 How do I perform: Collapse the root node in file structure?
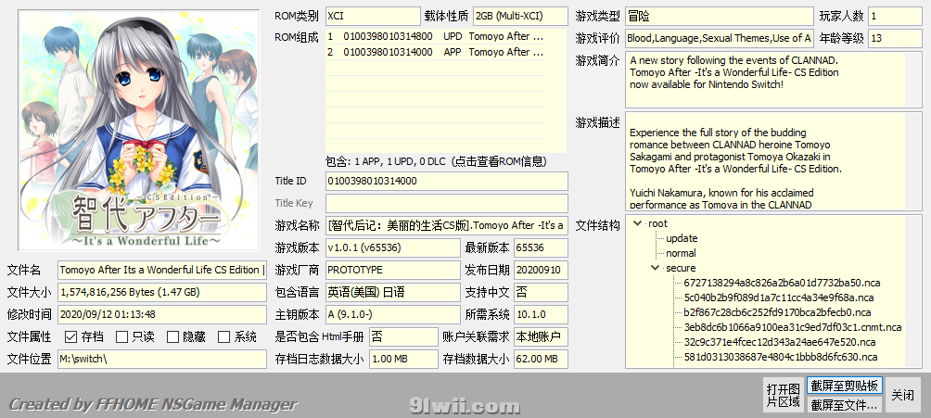coord(638,224)
